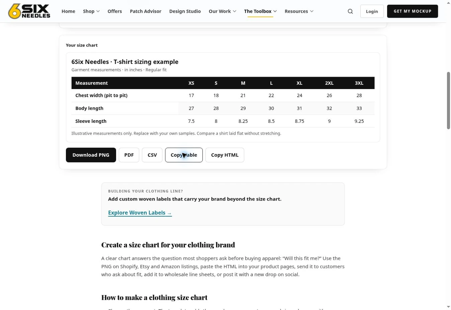Expand the Our Work dropdown

(222, 11)
